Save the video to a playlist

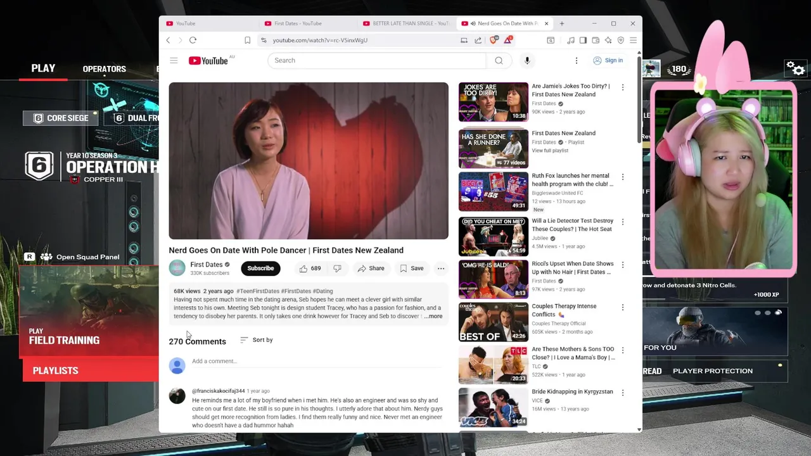[x=411, y=269]
